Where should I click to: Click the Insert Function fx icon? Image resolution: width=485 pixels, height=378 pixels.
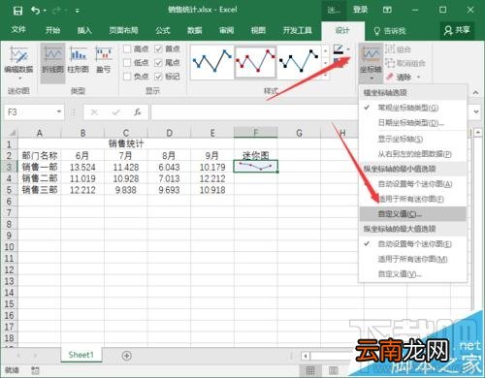coord(138,112)
